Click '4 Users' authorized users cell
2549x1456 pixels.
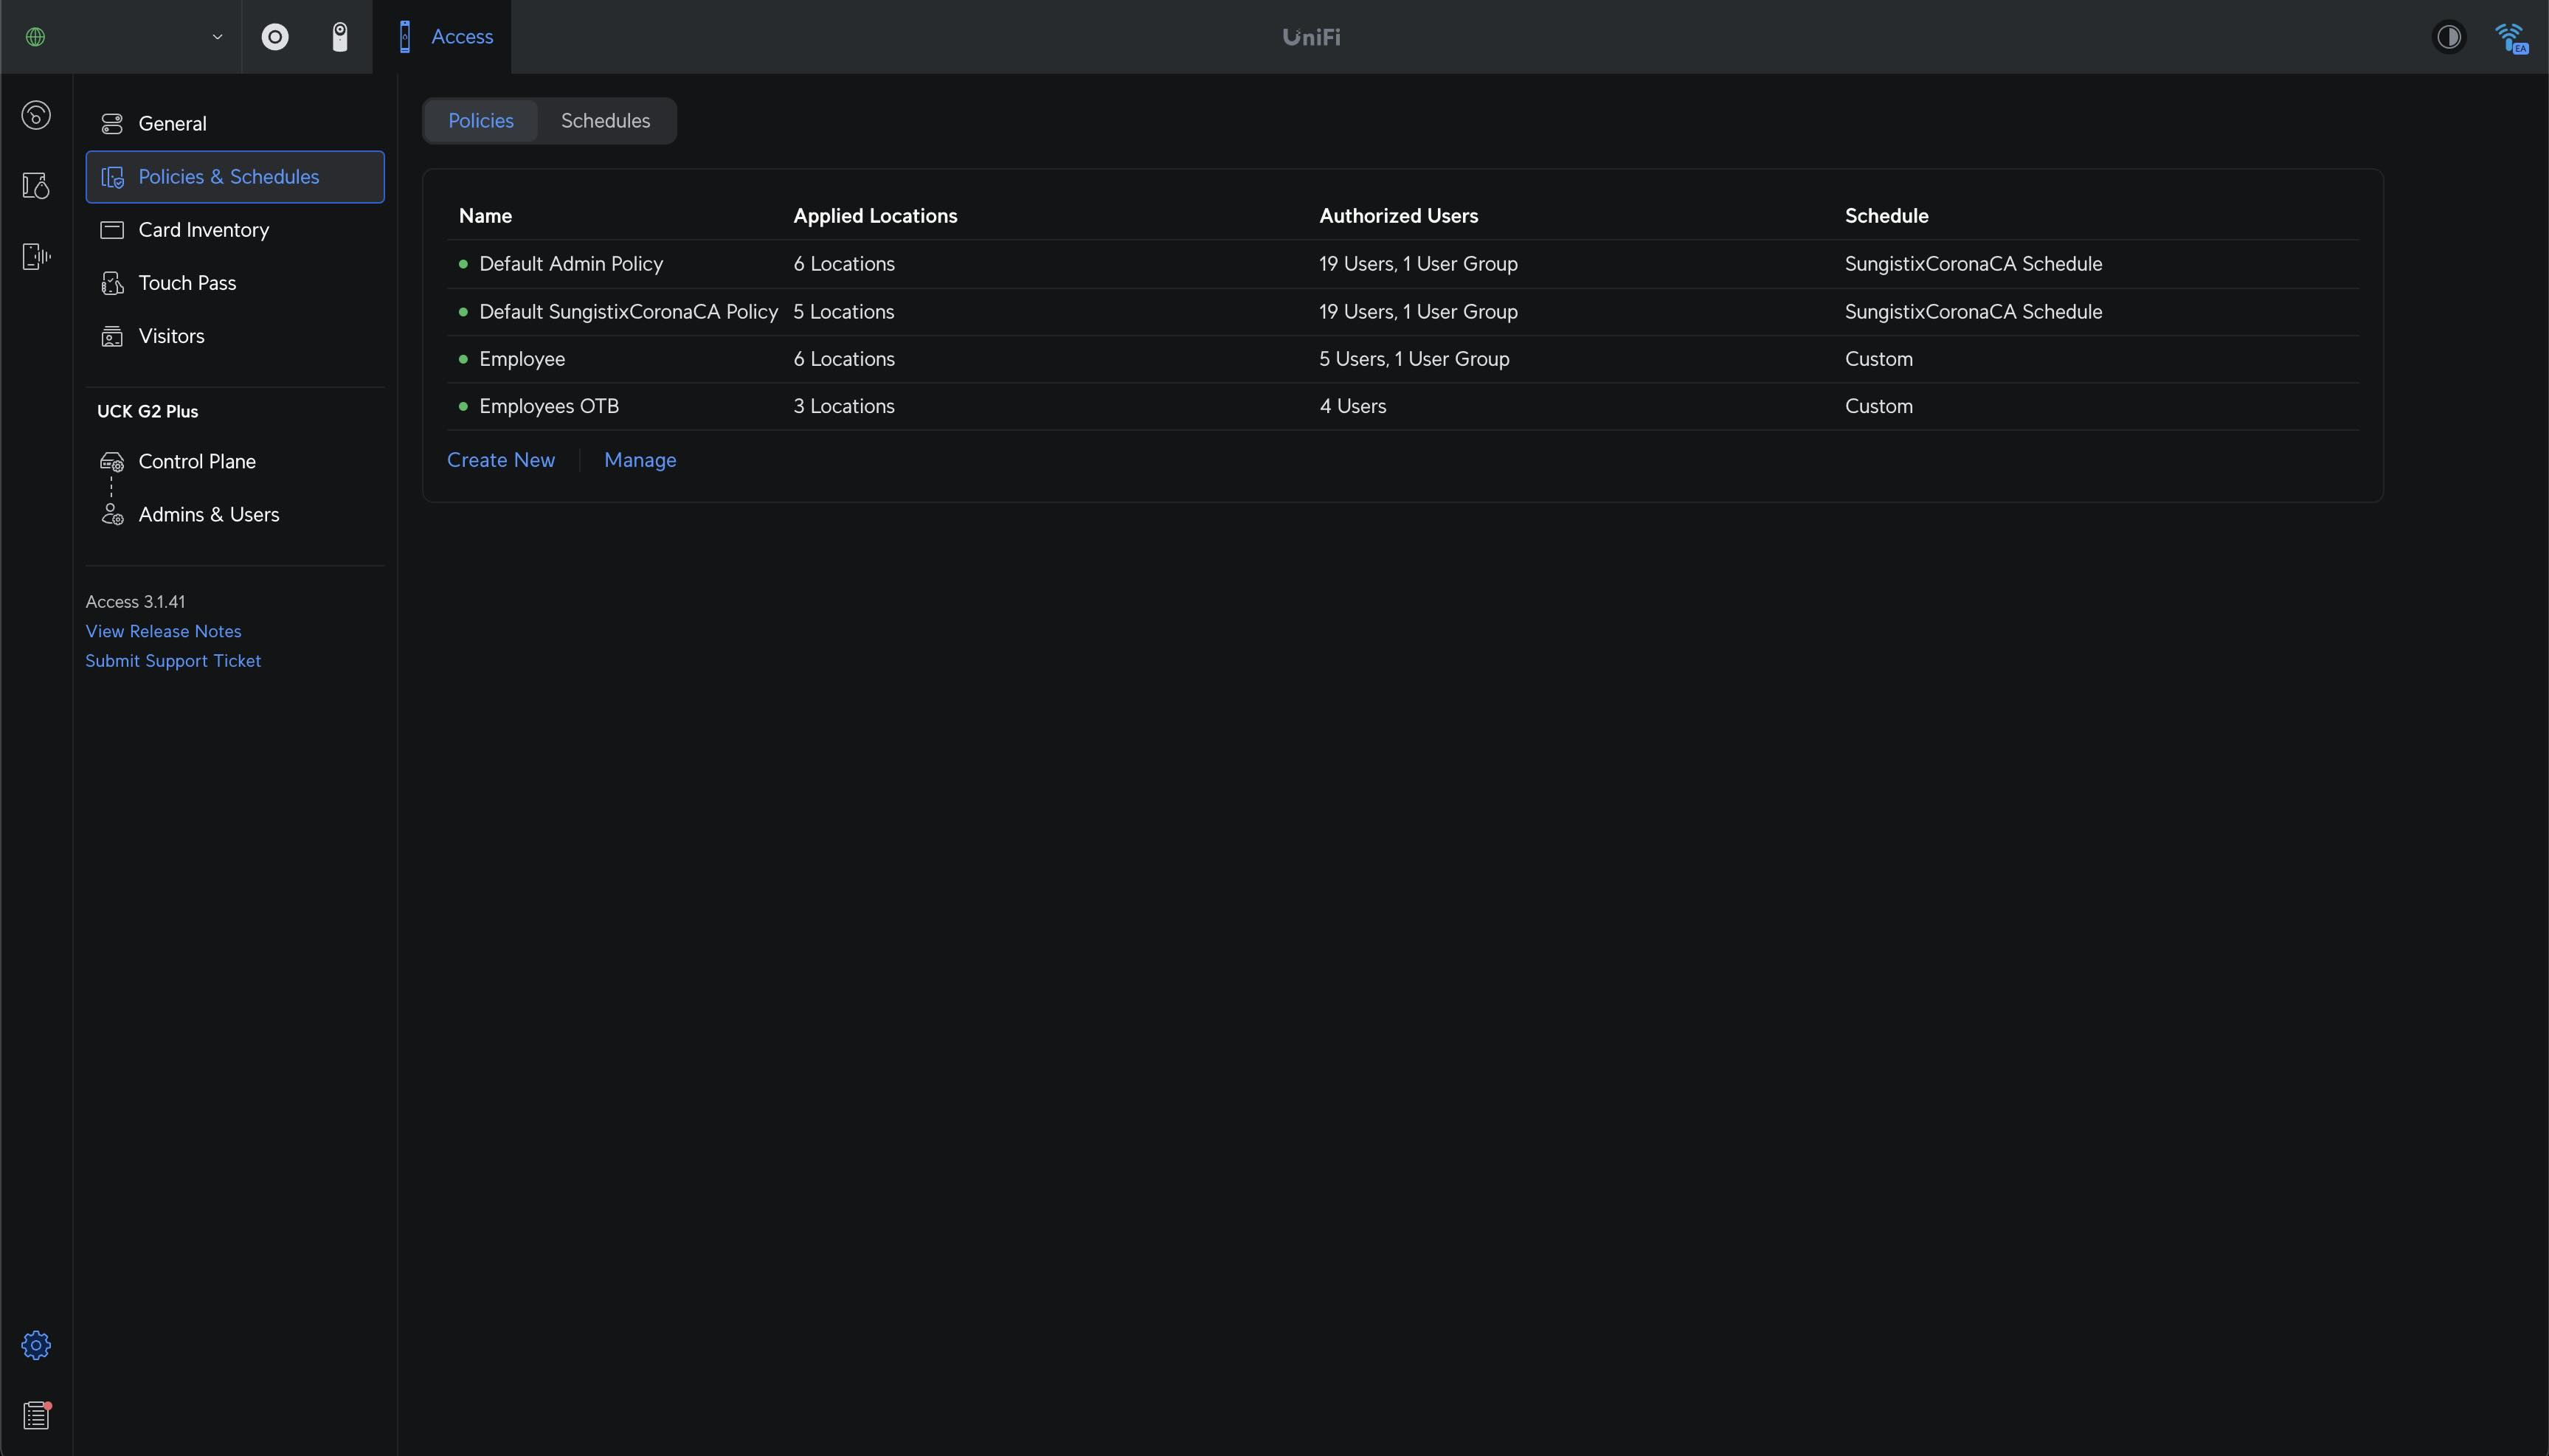[x=1352, y=406]
